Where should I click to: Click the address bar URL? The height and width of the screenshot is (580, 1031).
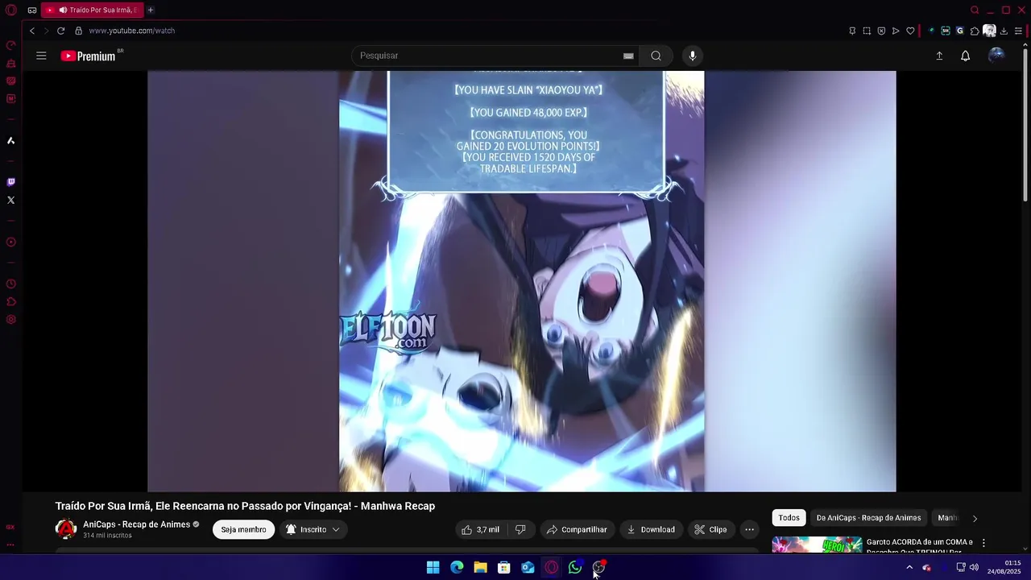[x=132, y=31]
